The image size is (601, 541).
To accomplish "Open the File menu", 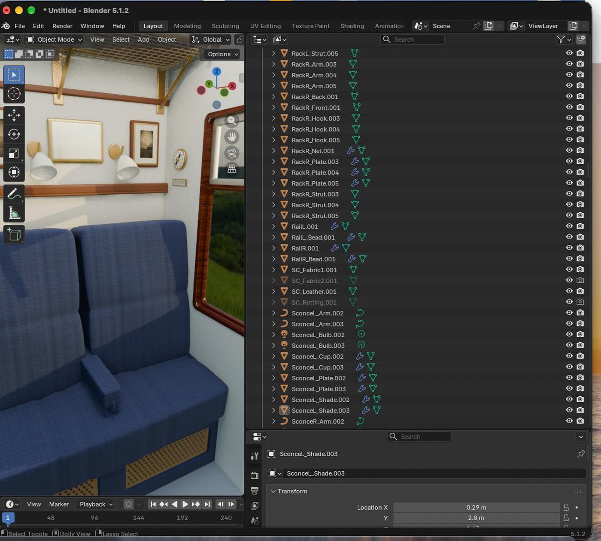I will pyautogui.click(x=20, y=26).
